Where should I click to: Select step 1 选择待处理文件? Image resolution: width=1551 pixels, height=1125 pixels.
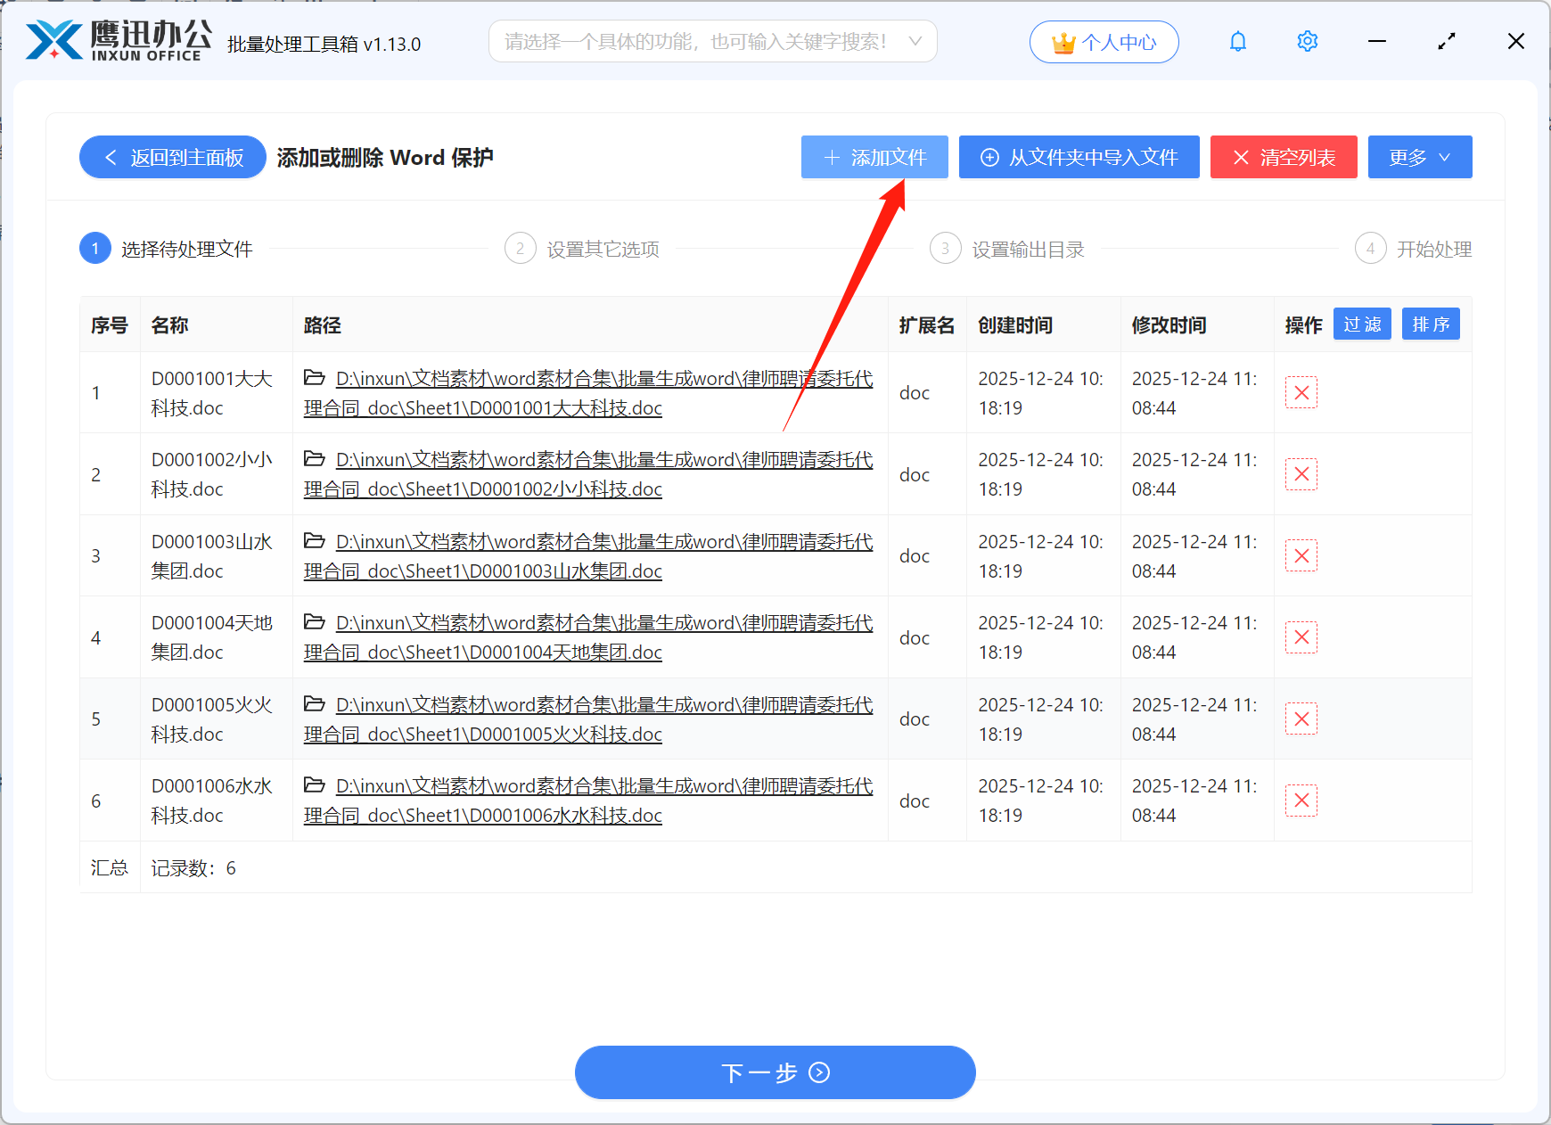(x=167, y=249)
